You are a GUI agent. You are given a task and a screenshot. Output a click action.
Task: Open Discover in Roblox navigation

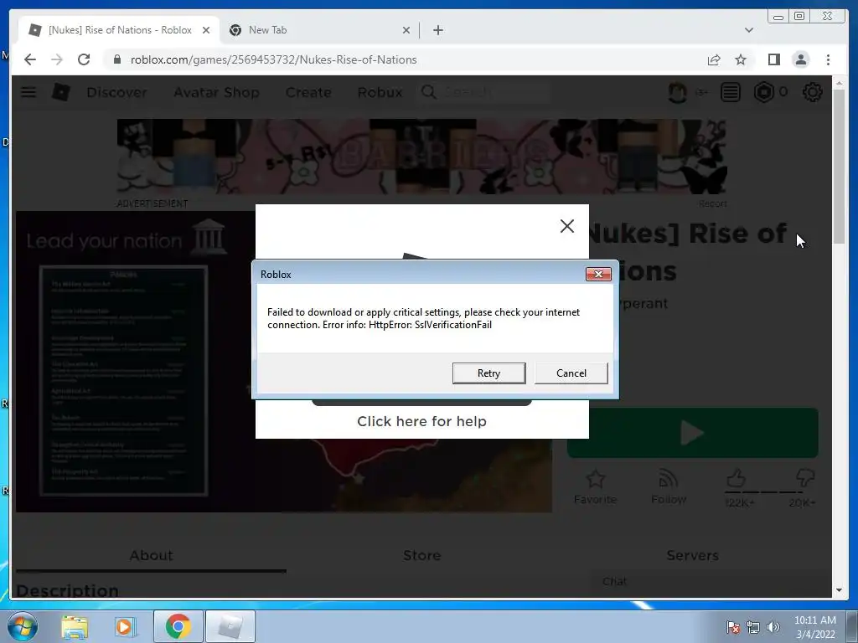[116, 92]
